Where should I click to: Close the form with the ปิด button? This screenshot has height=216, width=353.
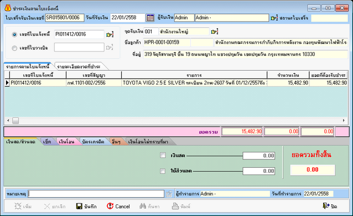[x=330, y=206]
